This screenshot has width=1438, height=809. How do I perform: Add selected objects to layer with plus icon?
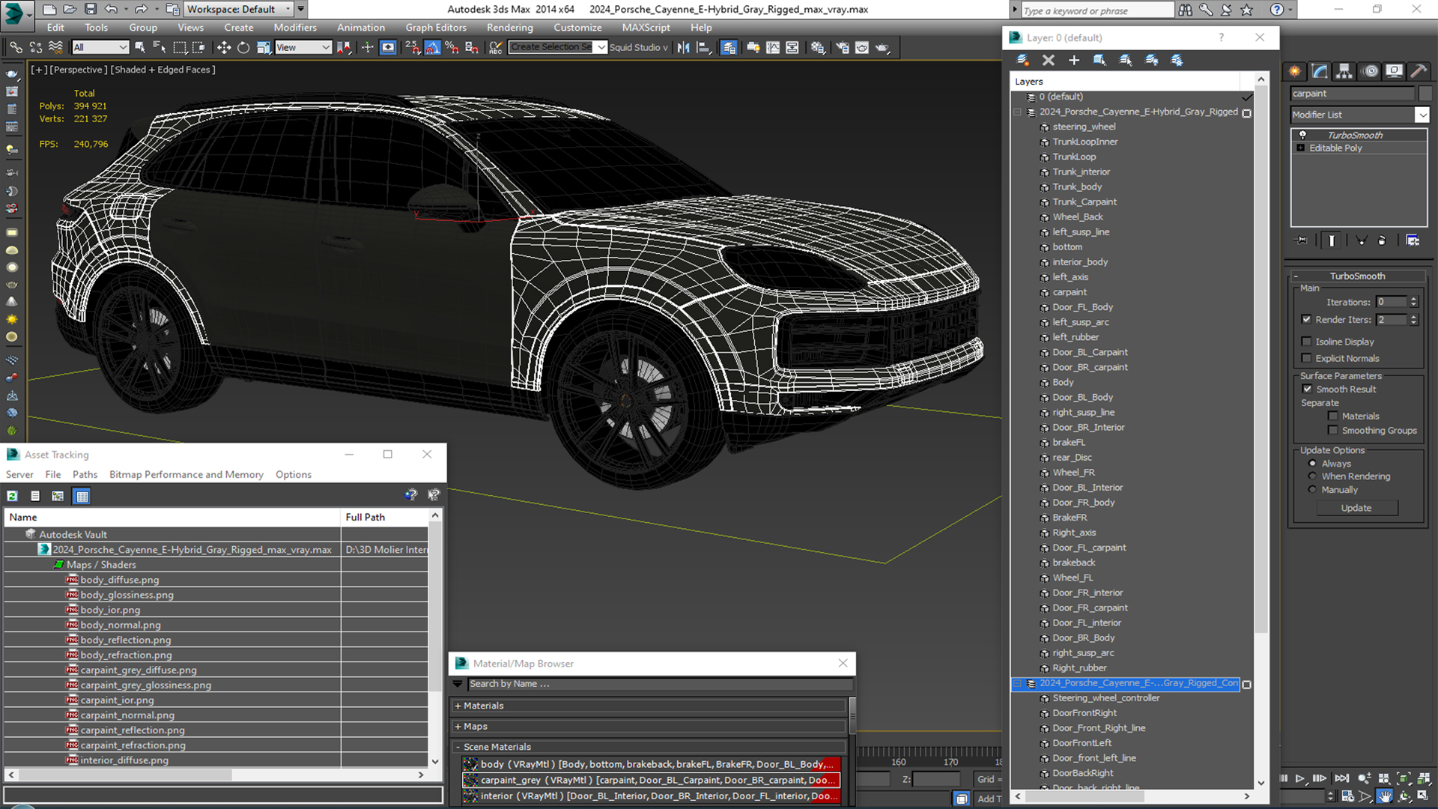tap(1073, 60)
